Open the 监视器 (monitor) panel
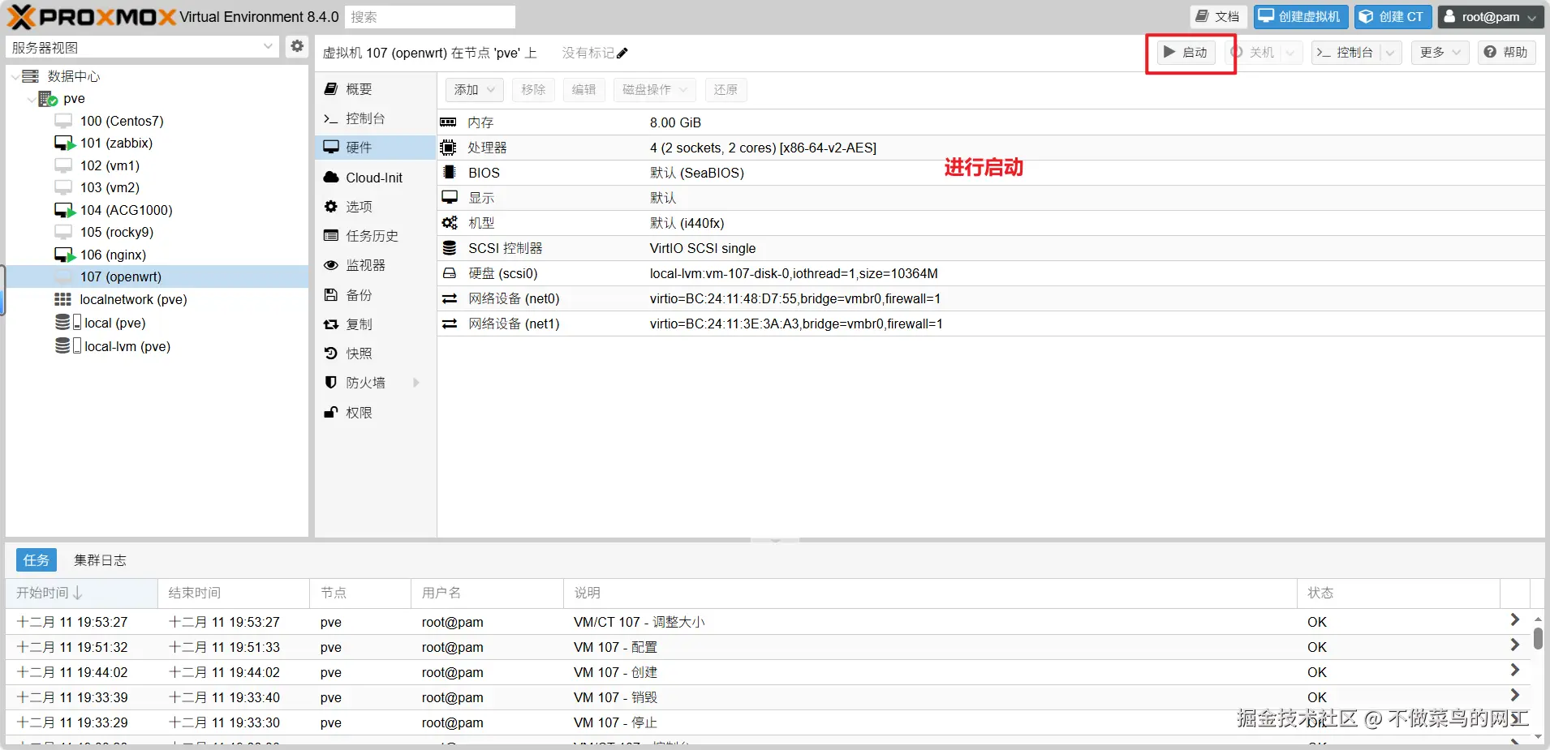Viewport: 1550px width, 750px height. (x=365, y=265)
